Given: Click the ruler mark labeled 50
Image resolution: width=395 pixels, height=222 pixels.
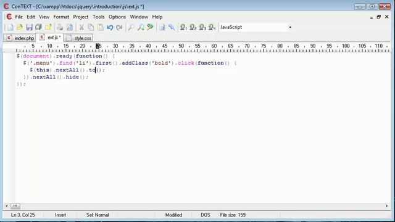Looking at the screenshot, I should (x=181, y=46).
